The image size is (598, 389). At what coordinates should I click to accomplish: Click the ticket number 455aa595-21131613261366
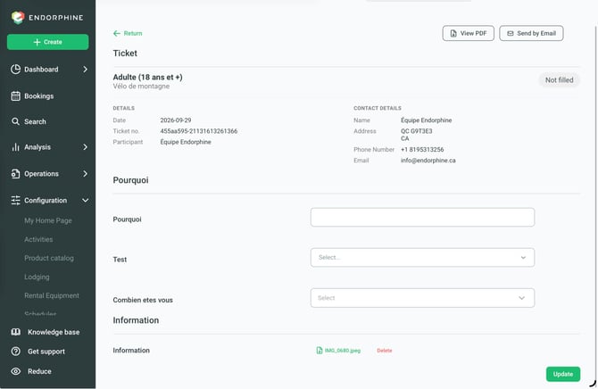pyautogui.click(x=199, y=131)
